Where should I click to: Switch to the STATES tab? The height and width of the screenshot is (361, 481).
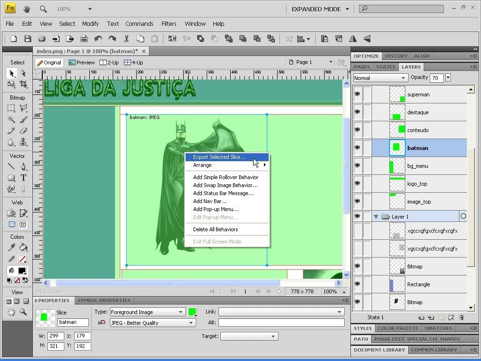[386, 67]
